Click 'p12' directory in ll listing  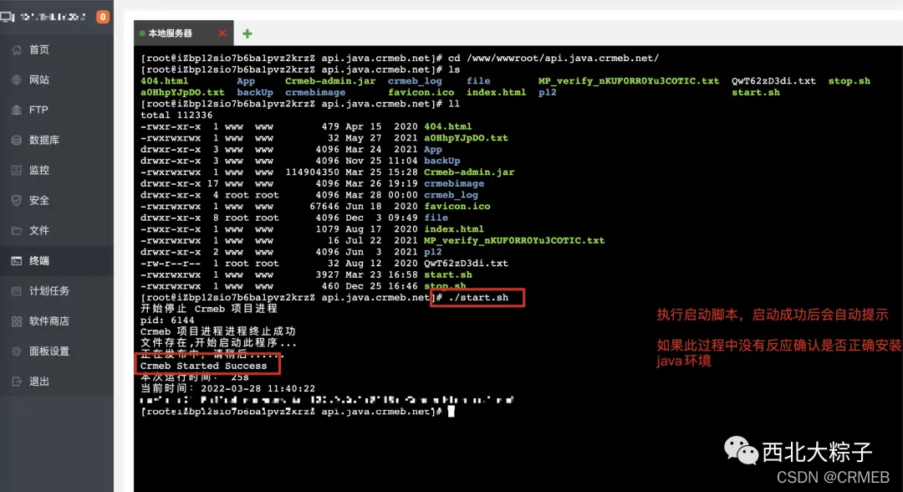click(x=432, y=252)
